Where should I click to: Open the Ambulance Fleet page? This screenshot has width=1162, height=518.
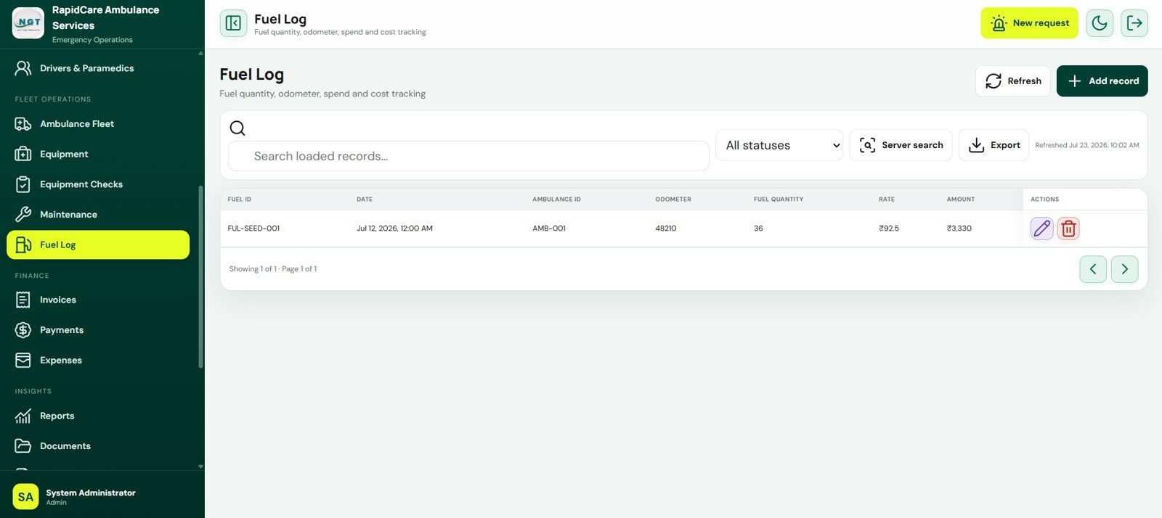click(98, 124)
